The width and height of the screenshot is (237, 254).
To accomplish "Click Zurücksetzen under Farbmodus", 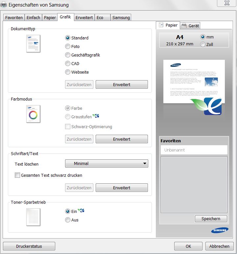I will pyautogui.click(x=79, y=139).
